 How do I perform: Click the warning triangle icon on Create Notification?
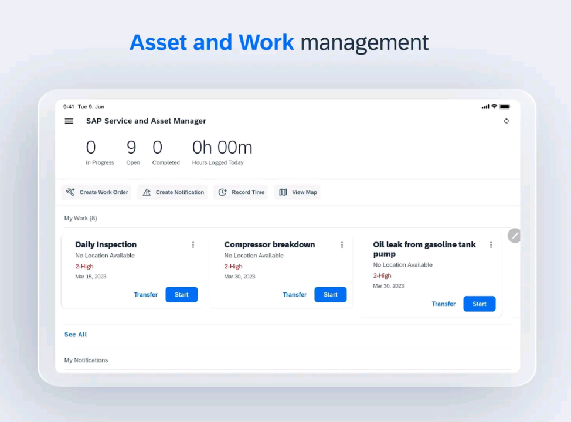click(147, 192)
